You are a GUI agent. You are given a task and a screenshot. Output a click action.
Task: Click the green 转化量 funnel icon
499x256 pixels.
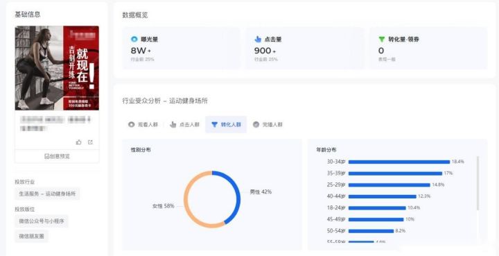(x=382, y=40)
